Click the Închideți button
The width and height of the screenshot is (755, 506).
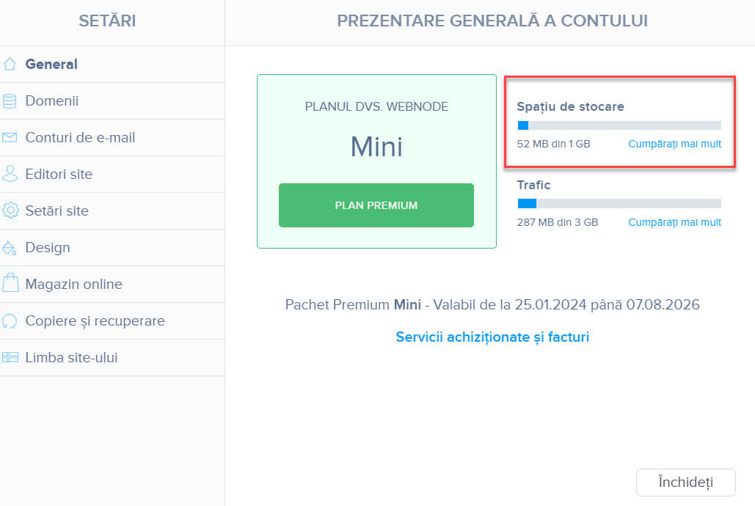click(685, 482)
